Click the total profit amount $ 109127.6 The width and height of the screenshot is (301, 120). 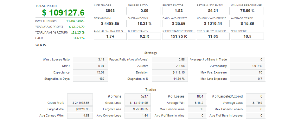63,13
